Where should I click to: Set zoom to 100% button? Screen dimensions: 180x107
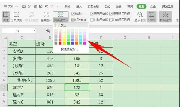click(151, 17)
